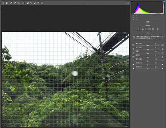Select the Adjustment Brush tool
The height and width of the screenshot is (128, 166).
click(x=35, y=3)
